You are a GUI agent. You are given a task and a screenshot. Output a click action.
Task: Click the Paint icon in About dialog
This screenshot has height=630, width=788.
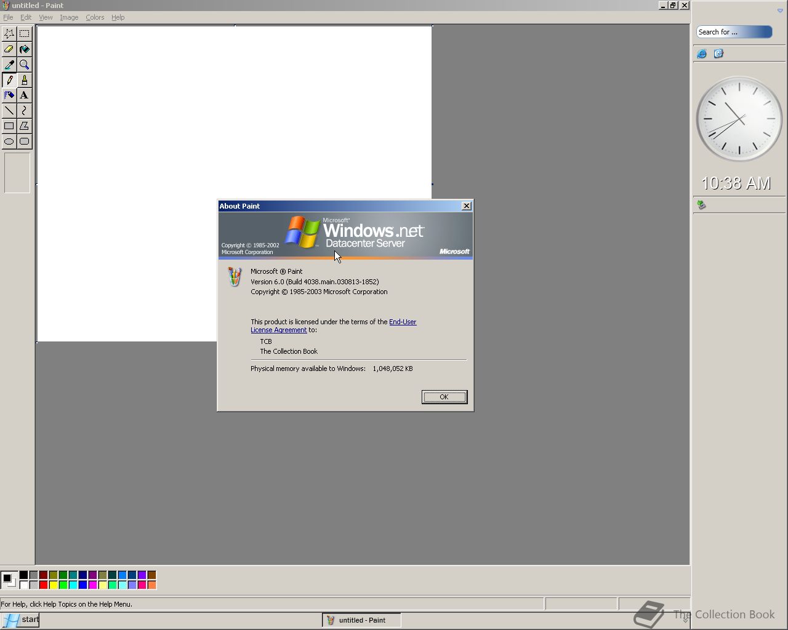(x=235, y=277)
